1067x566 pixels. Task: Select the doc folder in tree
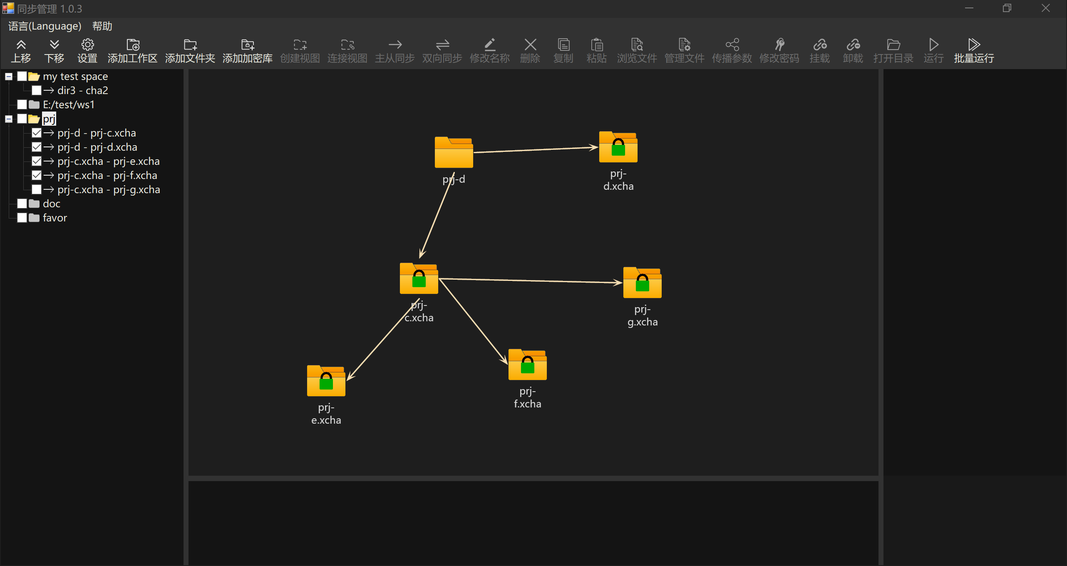[52, 204]
